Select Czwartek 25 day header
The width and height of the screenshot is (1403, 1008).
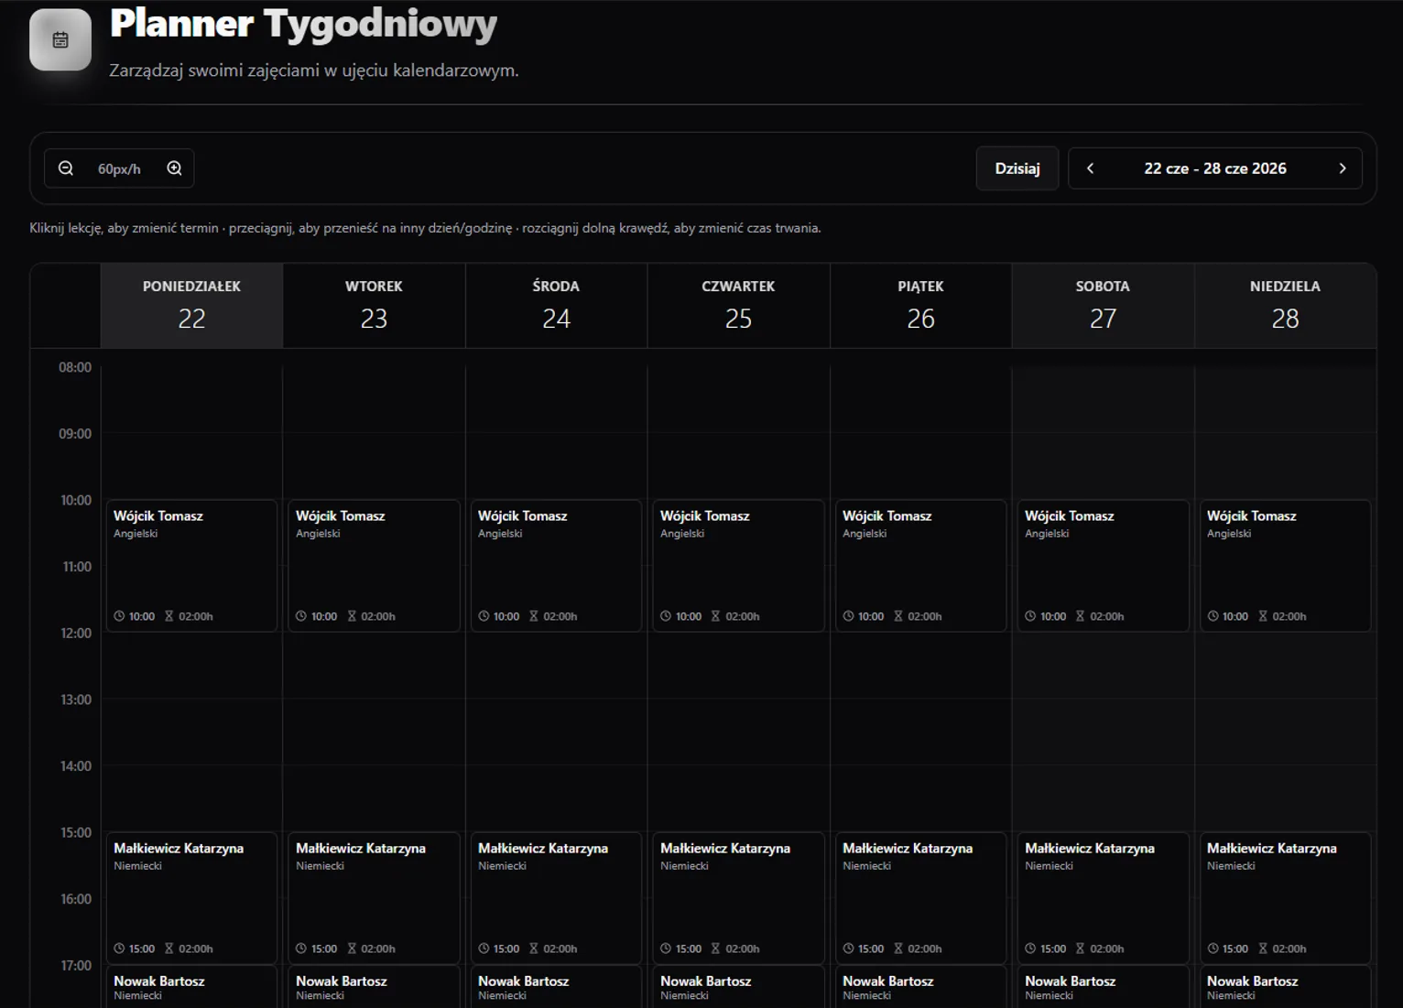pyautogui.click(x=738, y=306)
